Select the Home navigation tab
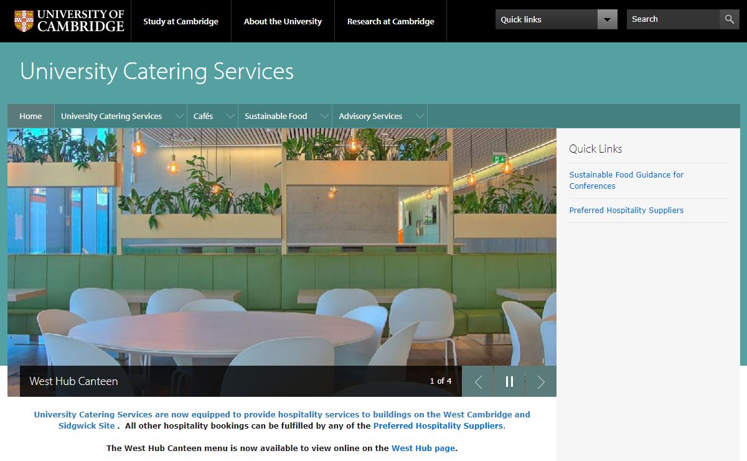The width and height of the screenshot is (747, 461). click(x=31, y=116)
